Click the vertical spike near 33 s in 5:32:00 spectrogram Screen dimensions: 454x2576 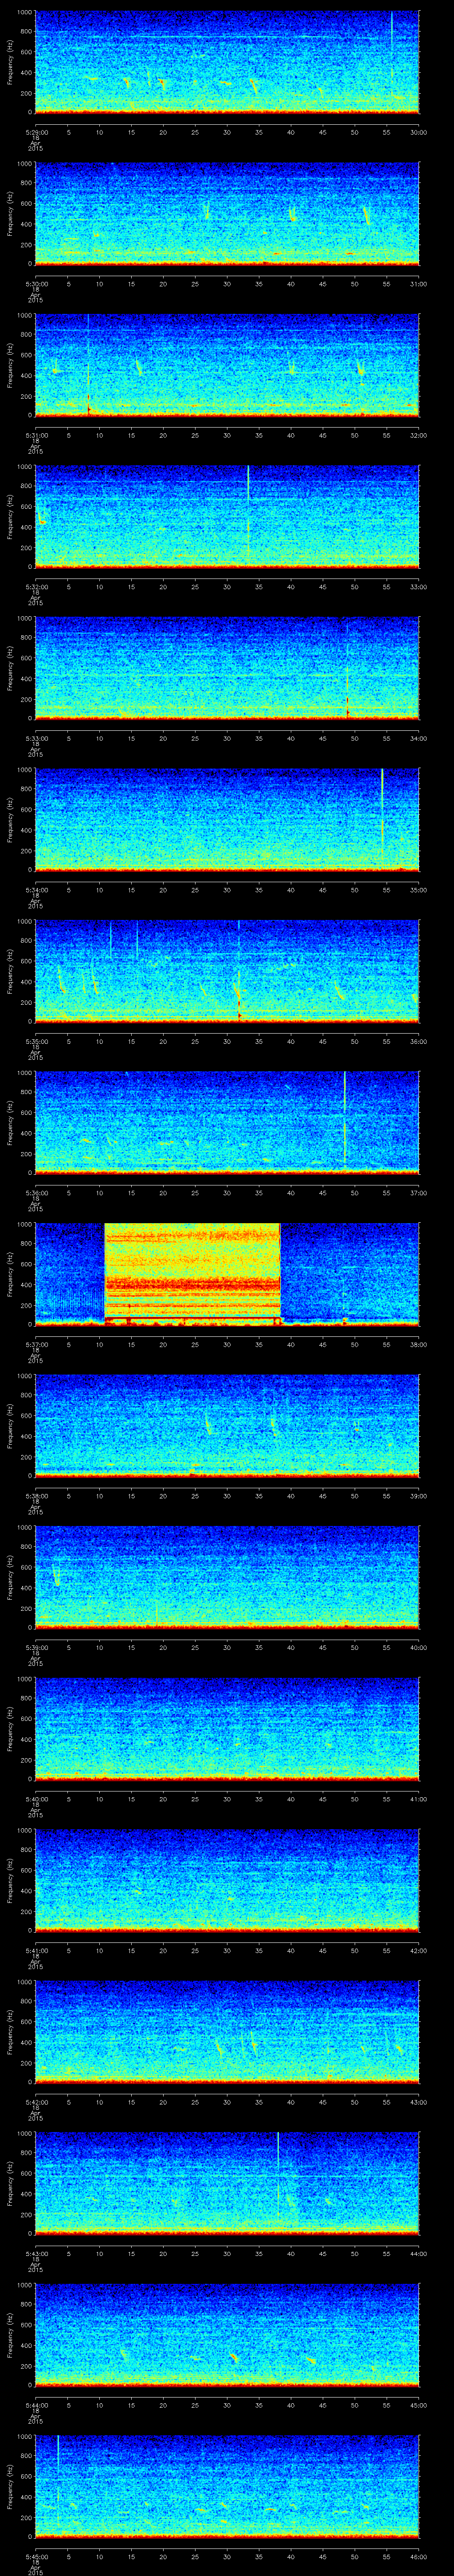pos(247,515)
